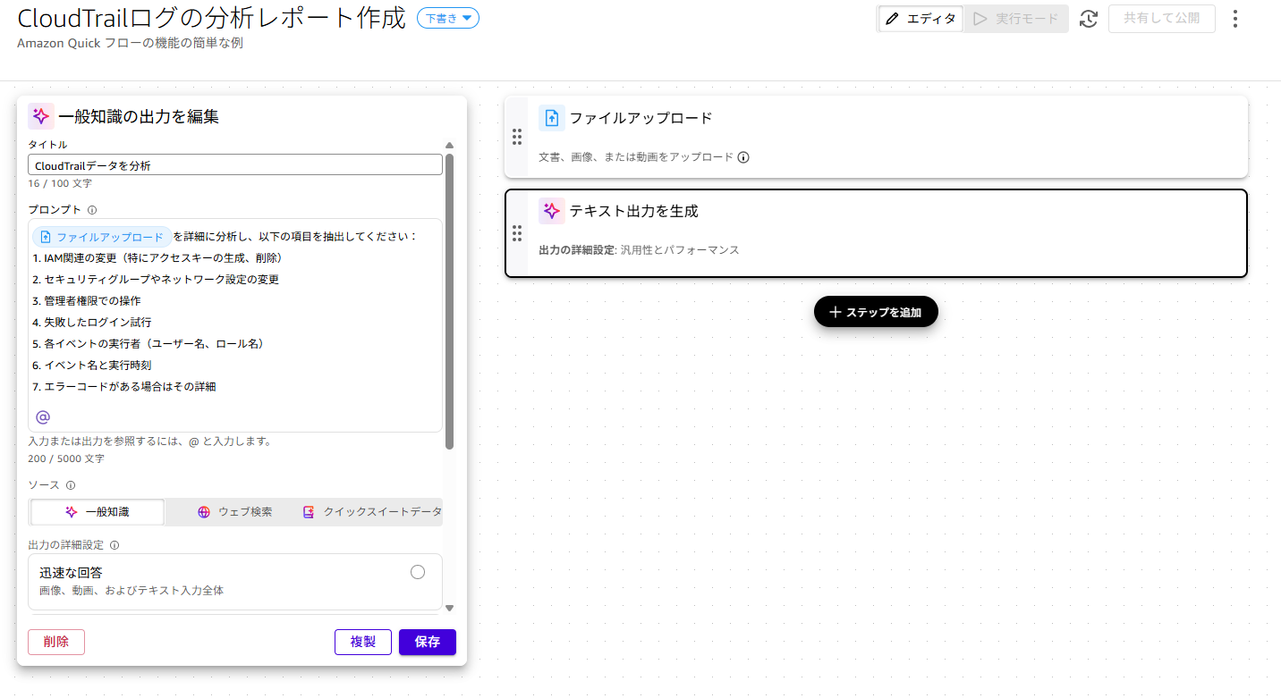This screenshot has width=1281, height=698.
Task: Click scroll-up arrow in edit panel
Action: pos(449,145)
